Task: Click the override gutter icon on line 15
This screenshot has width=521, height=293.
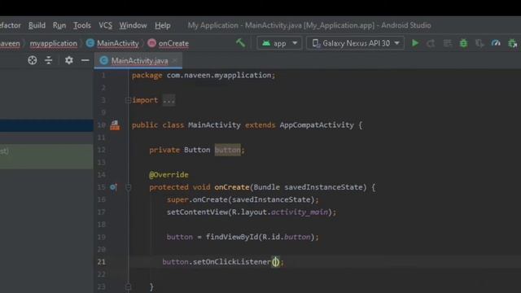Action: pyautogui.click(x=113, y=187)
